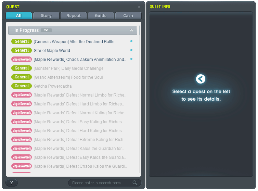Focus the quest search term field

tap(100, 183)
